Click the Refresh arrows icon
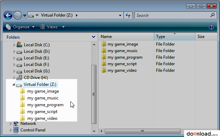The image size is (220, 137). click(x=128, y=15)
